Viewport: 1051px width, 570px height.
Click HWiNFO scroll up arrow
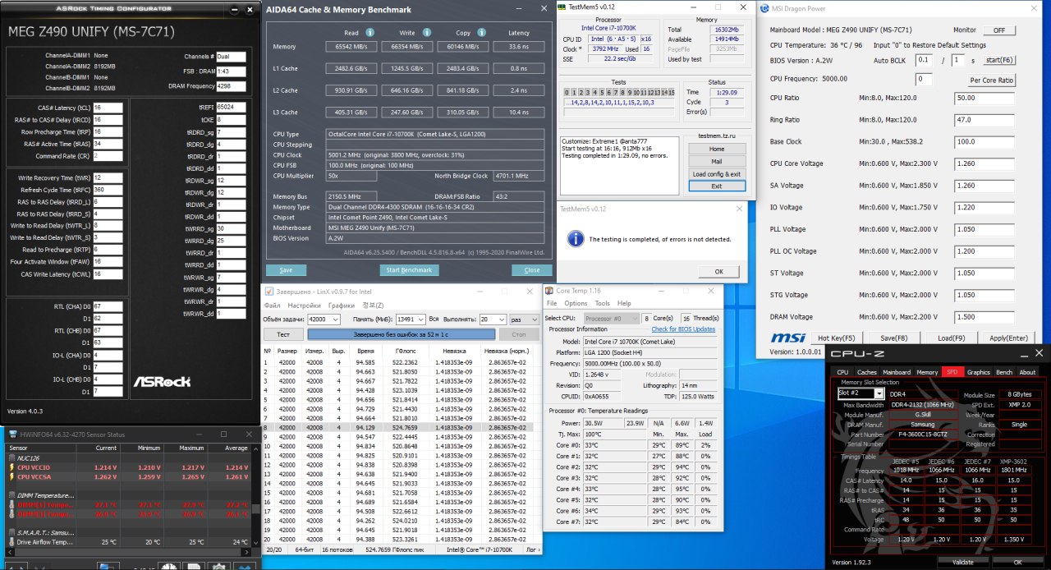pyautogui.click(x=255, y=450)
